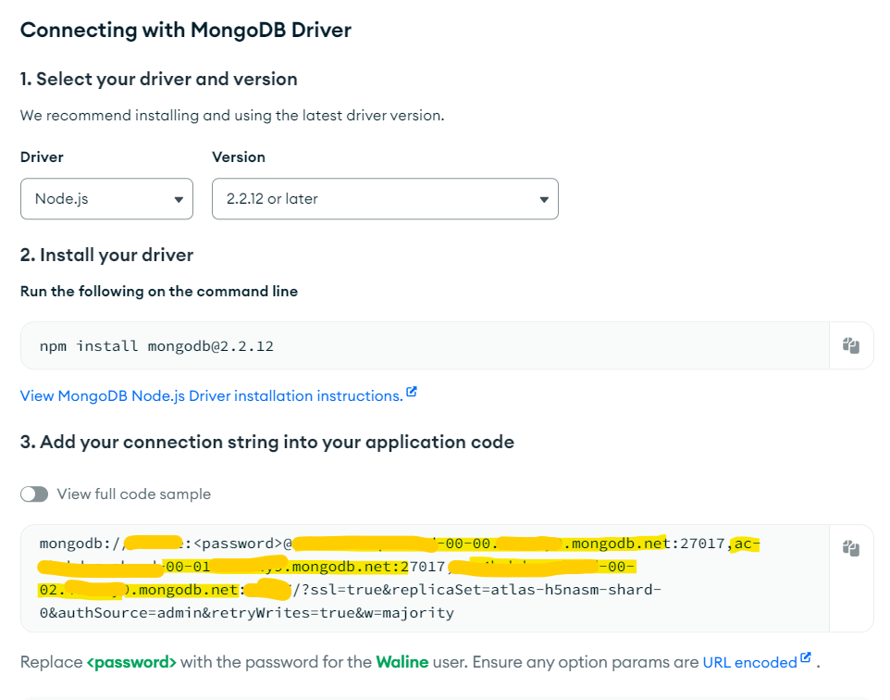The height and width of the screenshot is (700, 890).
Task: Copy the npm install command
Action: [x=851, y=346]
